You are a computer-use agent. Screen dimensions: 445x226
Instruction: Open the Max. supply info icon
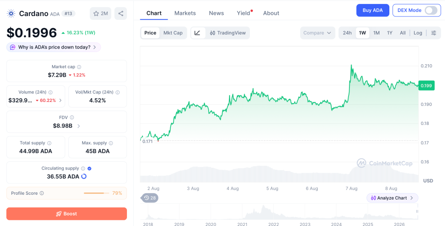coord(111,143)
